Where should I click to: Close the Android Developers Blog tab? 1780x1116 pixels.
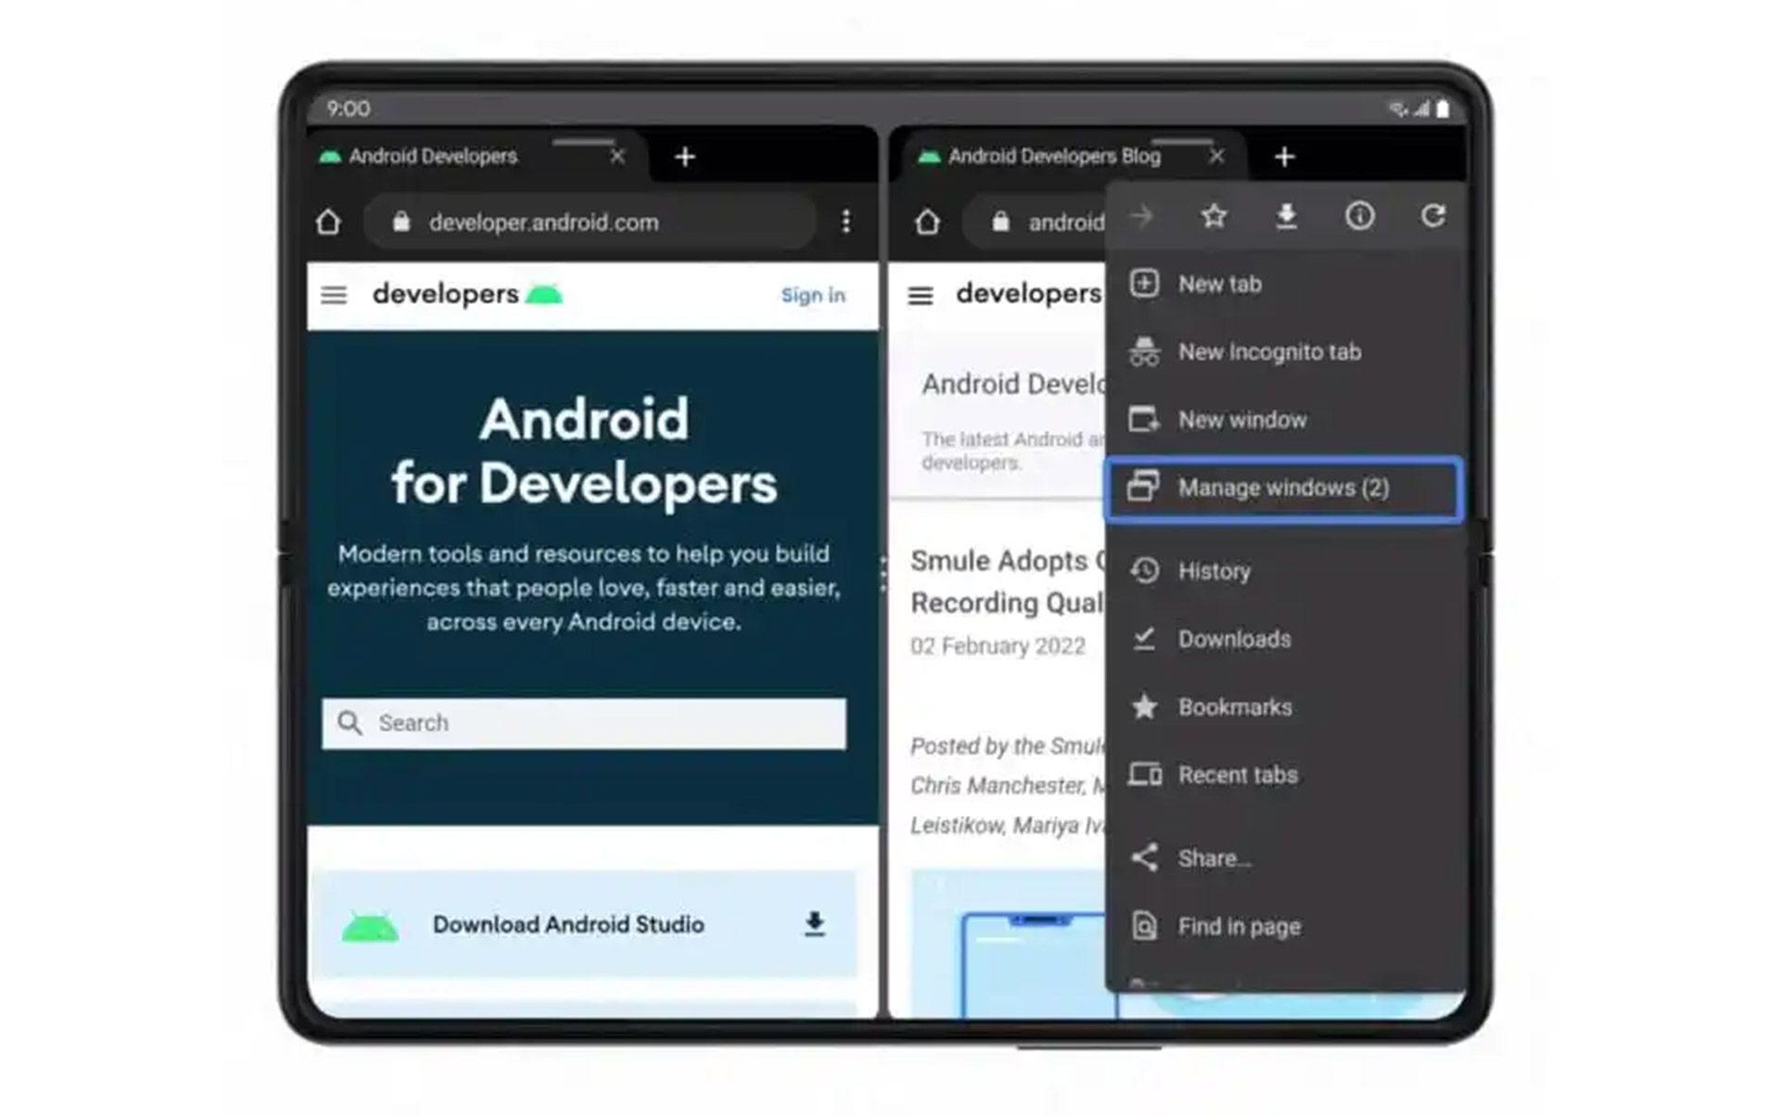coord(1217,157)
